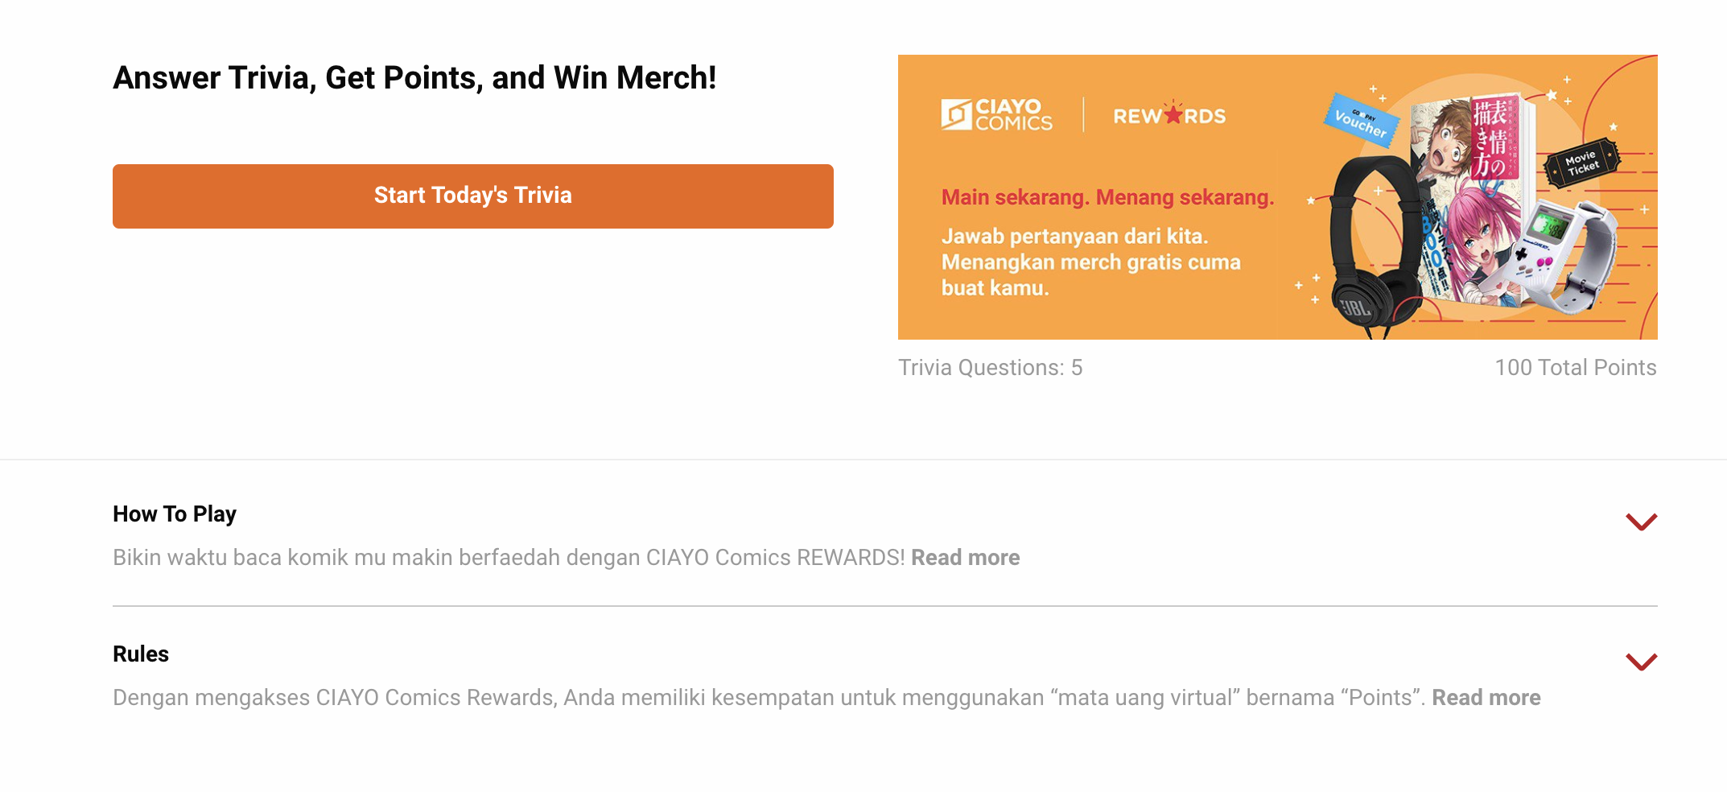Select the How To Play heading
Image resolution: width=1727 pixels, height=792 pixels.
[175, 514]
